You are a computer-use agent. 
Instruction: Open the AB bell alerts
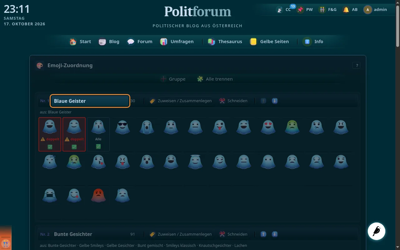point(350,10)
